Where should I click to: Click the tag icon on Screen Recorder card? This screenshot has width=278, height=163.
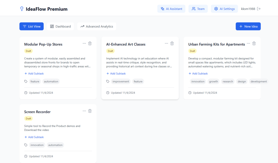point(25,145)
